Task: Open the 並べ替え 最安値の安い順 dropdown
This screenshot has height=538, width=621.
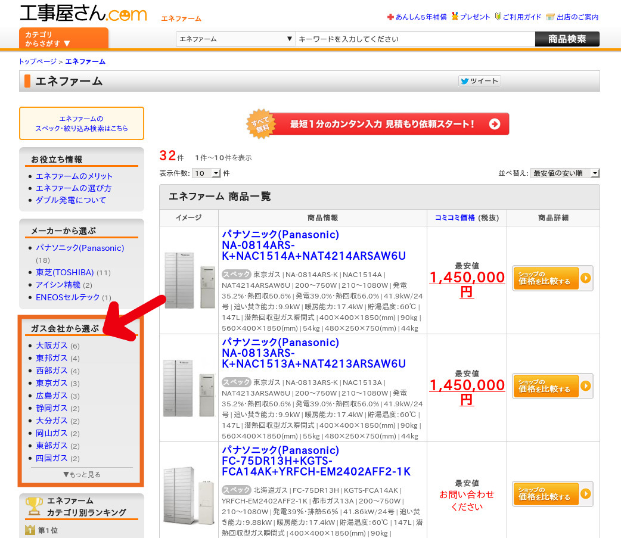Action: coord(565,173)
